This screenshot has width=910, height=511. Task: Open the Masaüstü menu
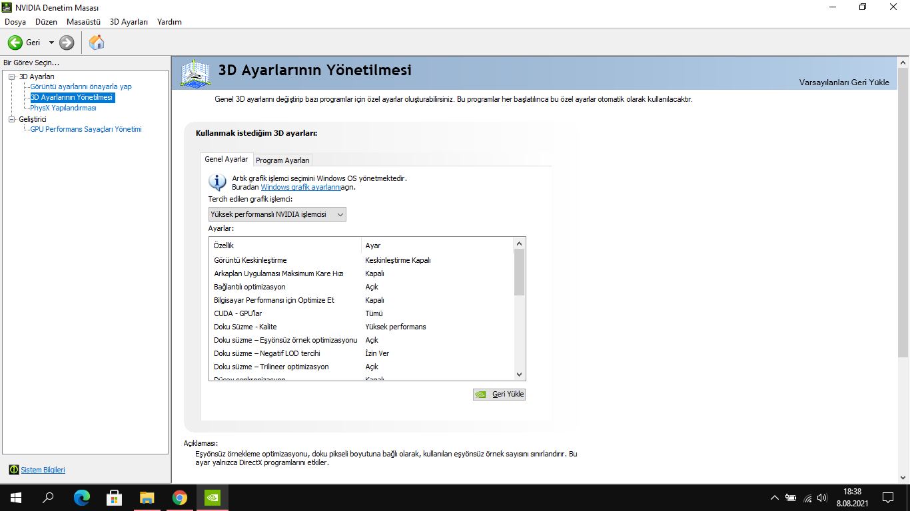[84, 22]
